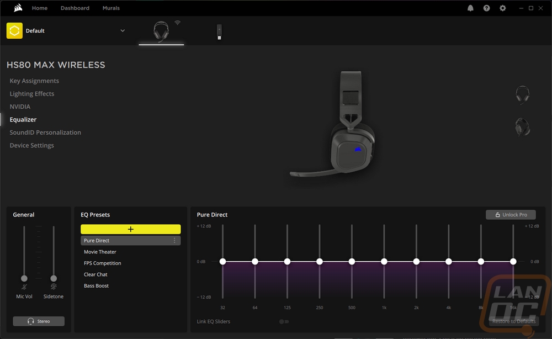Go to the Home tab

(x=40, y=8)
